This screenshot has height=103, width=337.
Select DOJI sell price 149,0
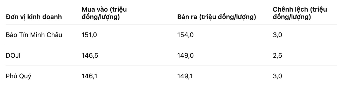point(185,55)
